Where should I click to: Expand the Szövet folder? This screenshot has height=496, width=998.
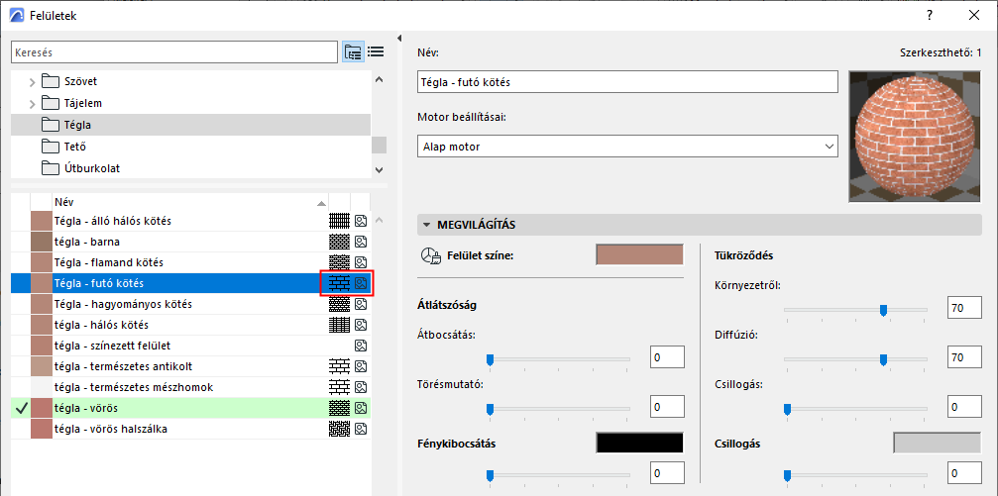pos(32,81)
